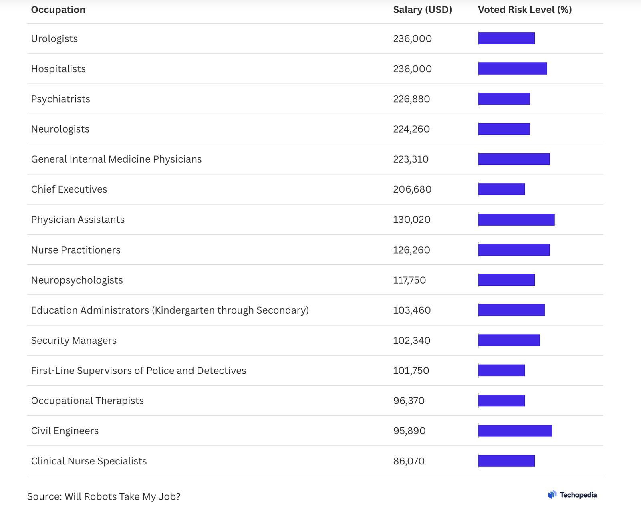
Task: Select the Neuropsychologists row label
Action: (x=77, y=280)
